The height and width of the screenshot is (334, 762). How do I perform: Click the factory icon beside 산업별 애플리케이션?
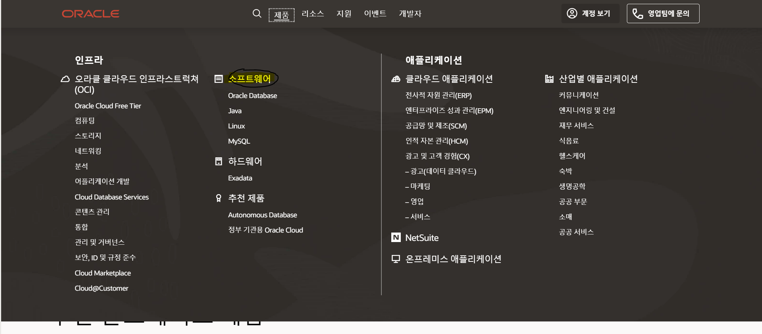[549, 79]
